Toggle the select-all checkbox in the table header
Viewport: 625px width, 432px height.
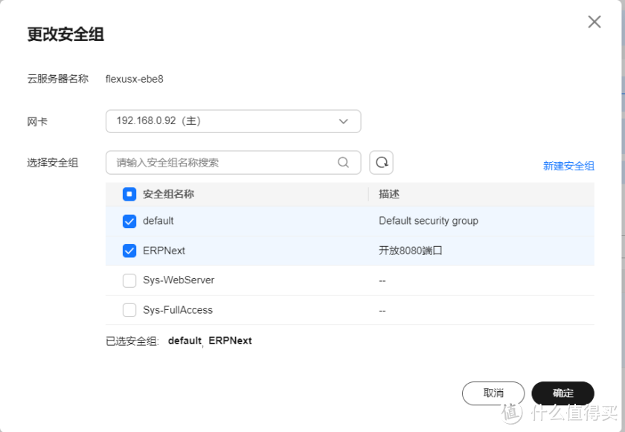(129, 194)
